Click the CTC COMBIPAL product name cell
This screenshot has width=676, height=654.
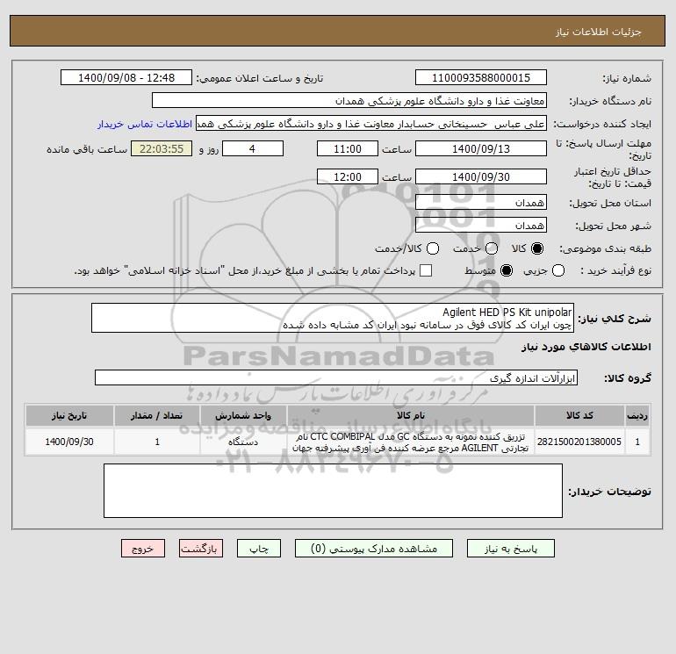tap(411, 442)
